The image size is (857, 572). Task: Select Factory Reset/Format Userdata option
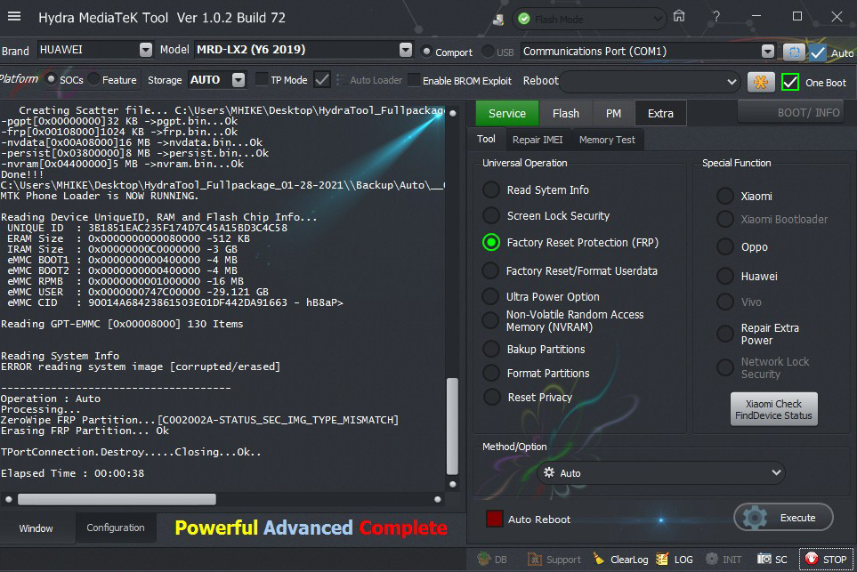[x=490, y=270]
